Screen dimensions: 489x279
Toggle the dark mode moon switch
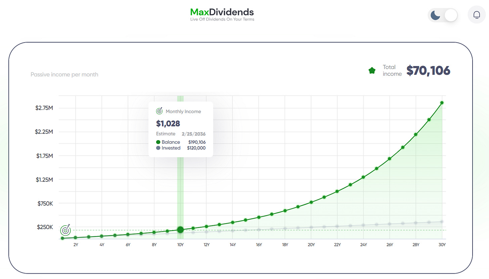coord(443,15)
